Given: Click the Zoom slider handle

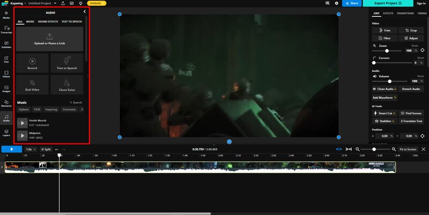Looking at the screenshot, I should [x=387, y=51].
